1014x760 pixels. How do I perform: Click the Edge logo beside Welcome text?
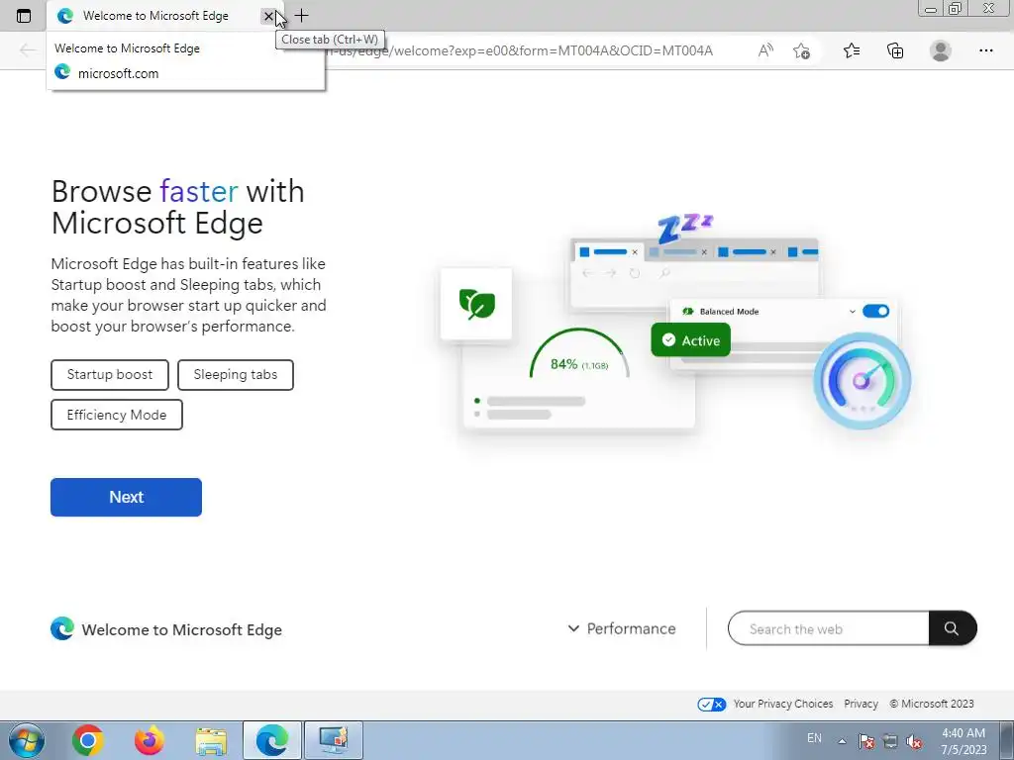coord(62,628)
